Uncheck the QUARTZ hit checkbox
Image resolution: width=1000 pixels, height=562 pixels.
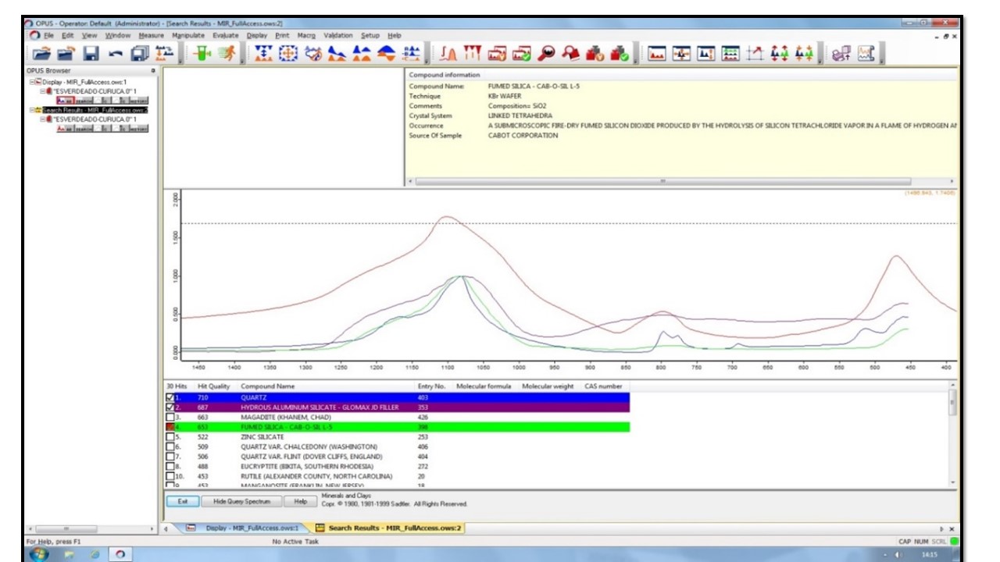point(171,398)
